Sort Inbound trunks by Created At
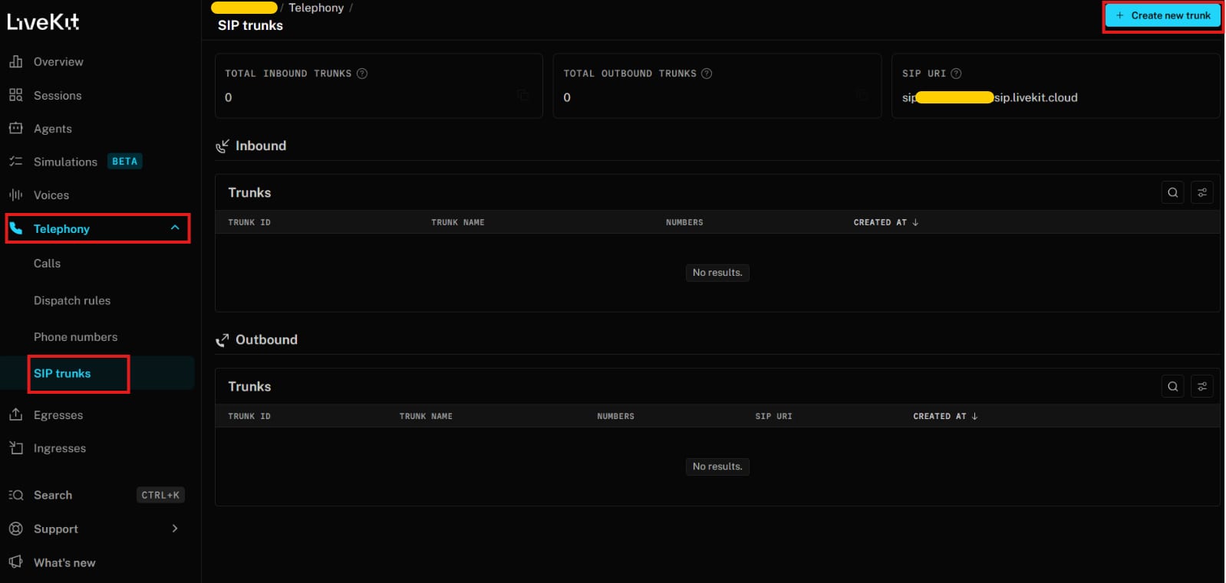 coord(886,222)
